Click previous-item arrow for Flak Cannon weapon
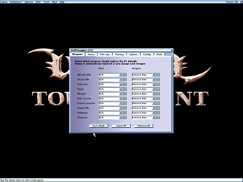The height and width of the screenshot is (182, 243). 156,98
